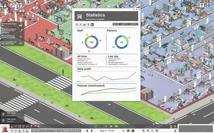Click the day shift hours clock
This screenshot has height=133, width=214.
coord(3,120)
